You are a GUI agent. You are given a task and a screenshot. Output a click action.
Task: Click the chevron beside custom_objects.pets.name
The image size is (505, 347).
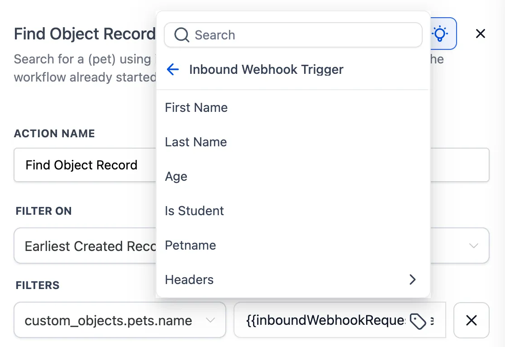tap(210, 320)
